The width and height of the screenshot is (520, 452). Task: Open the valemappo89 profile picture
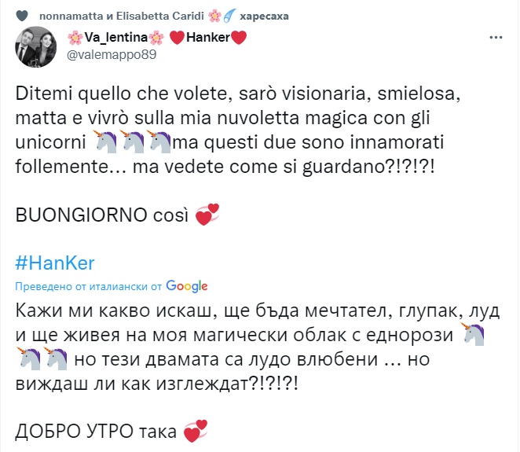35,47
